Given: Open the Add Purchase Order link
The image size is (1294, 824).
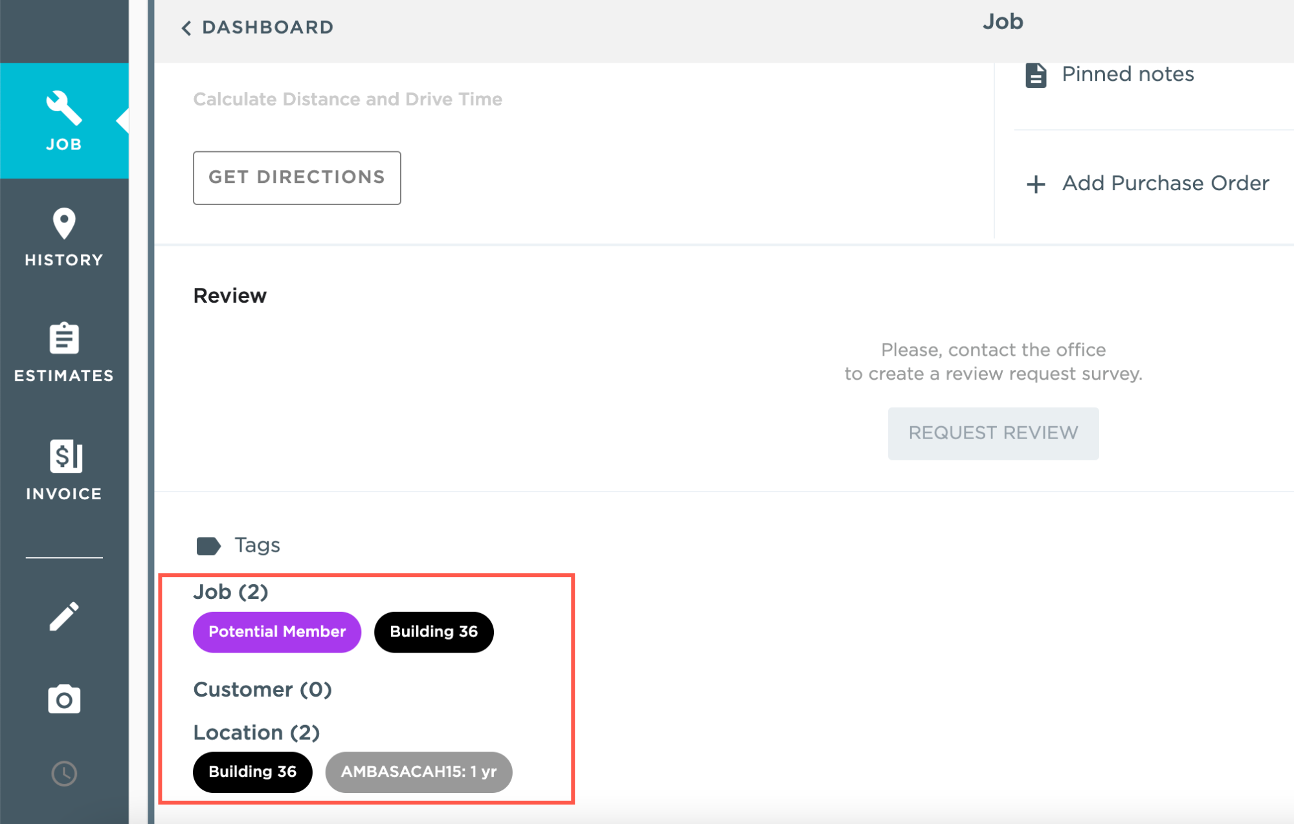Looking at the screenshot, I should 1165,184.
